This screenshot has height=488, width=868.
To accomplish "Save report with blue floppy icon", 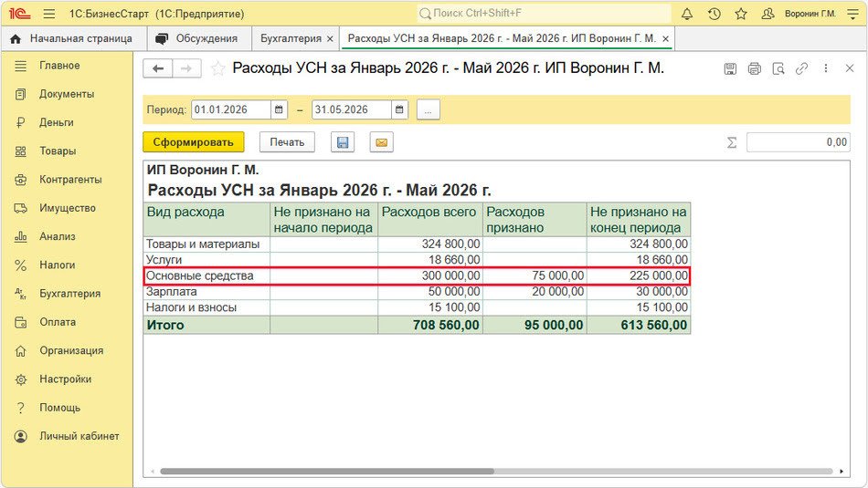I will click(x=343, y=142).
